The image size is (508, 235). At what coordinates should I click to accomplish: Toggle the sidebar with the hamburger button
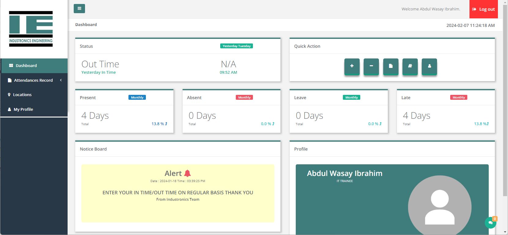79,9
